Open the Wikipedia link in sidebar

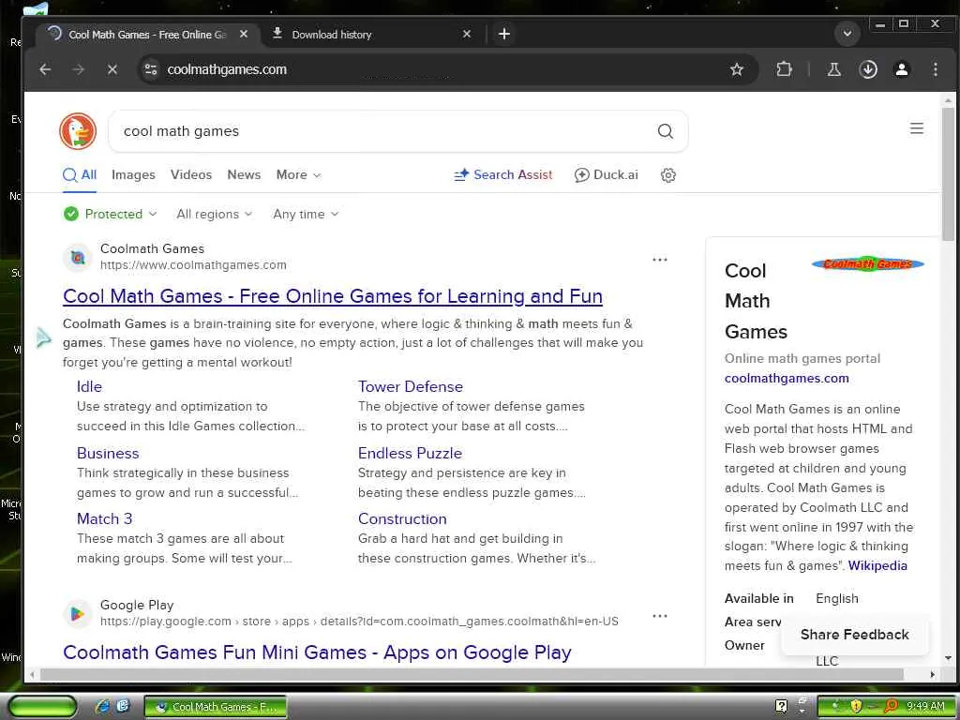pyautogui.click(x=877, y=565)
